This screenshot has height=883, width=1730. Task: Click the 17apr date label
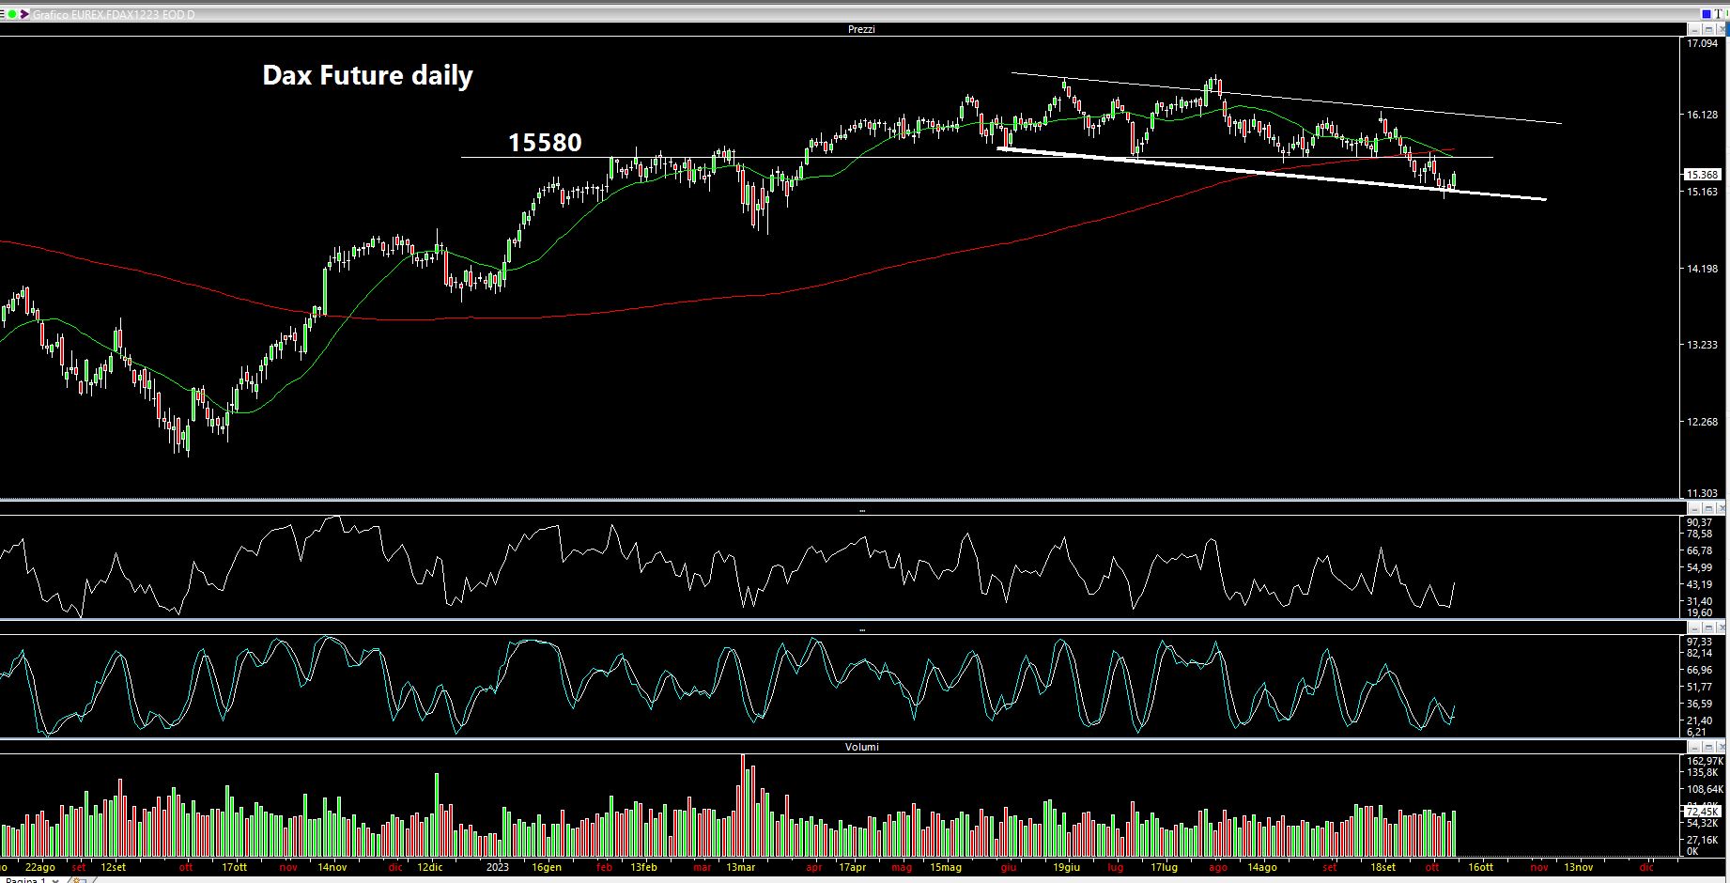point(852,867)
